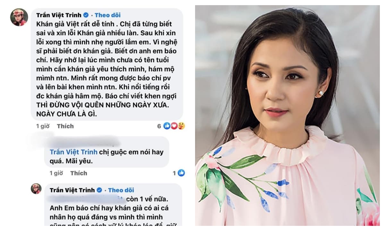385x231 pixels.
Task: Follow via Theo dõi in the first comment
Action: [108, 15]
